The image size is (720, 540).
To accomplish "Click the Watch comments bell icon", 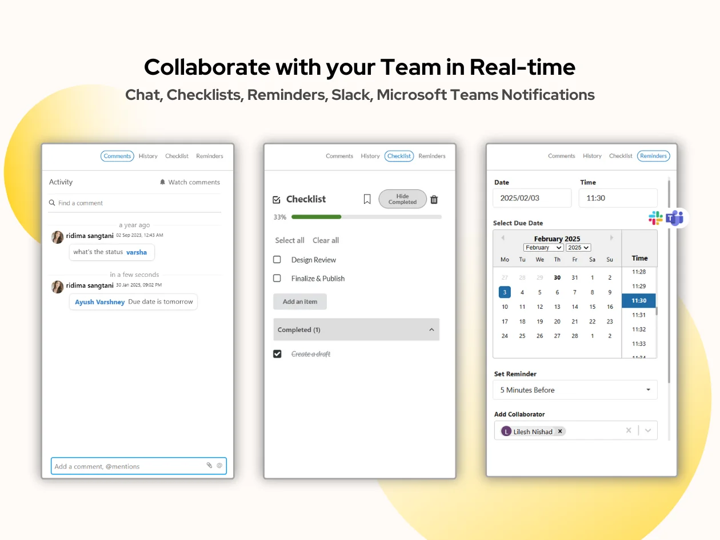I will [x=162, y=182].
